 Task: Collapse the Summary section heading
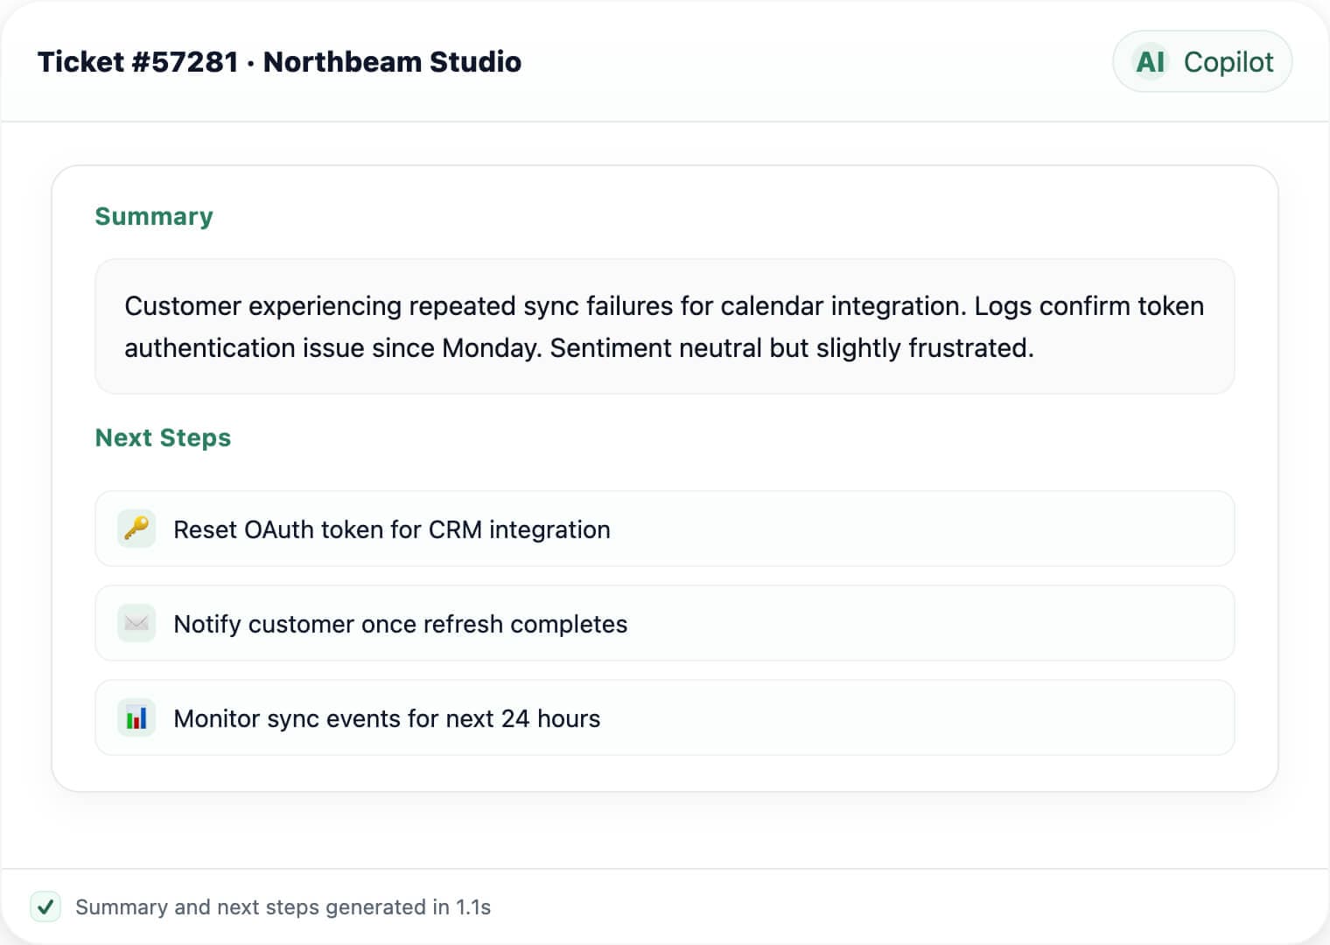[x=154, y=216]
